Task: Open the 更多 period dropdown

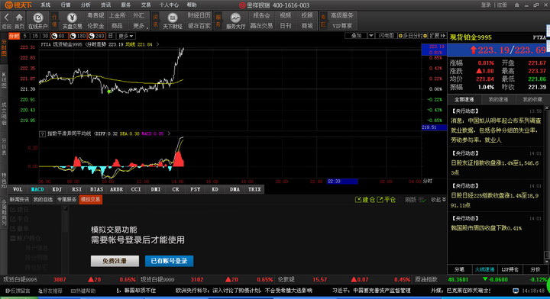Action: point(125,36)
